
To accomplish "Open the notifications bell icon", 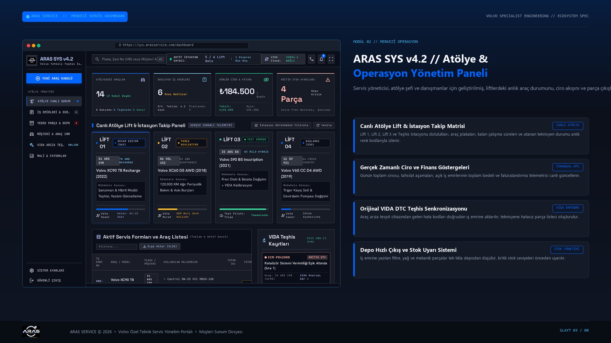I will [x=321, y=59].
